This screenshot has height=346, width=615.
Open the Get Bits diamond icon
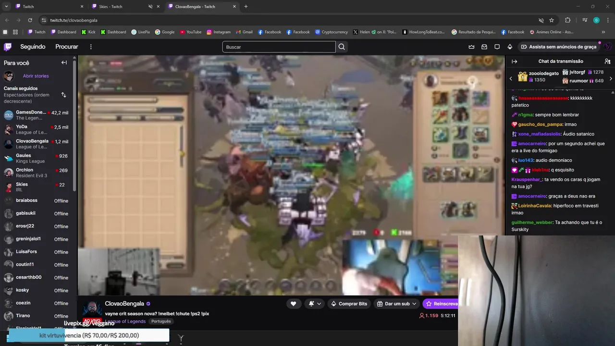(x=510, y=47)
